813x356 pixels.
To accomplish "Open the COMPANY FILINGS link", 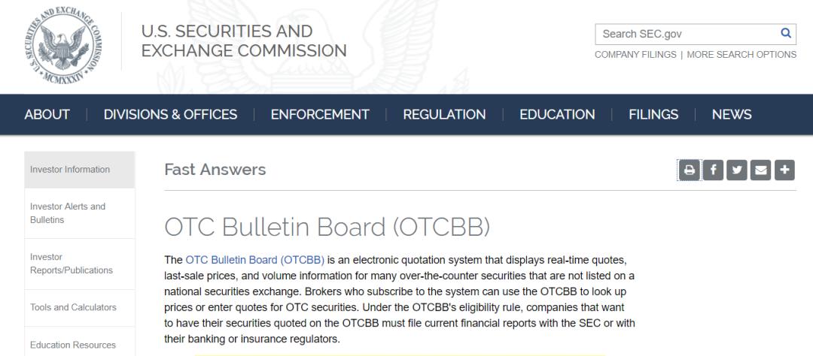I will tap(635, 55).
